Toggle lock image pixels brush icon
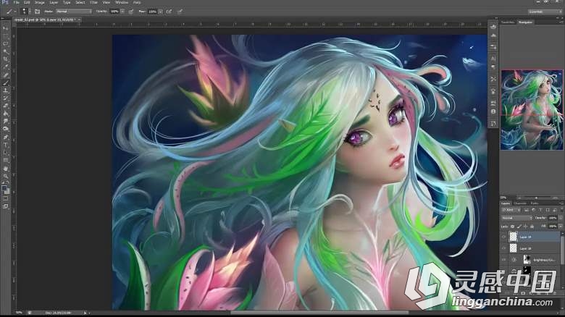This screenshot has width=565, height=317. pos(519,227)
